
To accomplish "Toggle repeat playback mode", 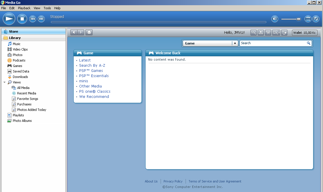I will 316,19.
